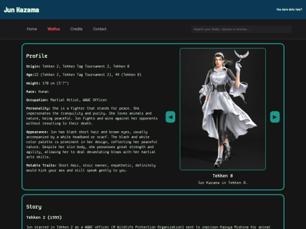Click the Origin line in profile
The width and height of the screenshot is (306, 229).
pyautogui.click(x=78, y=66)
